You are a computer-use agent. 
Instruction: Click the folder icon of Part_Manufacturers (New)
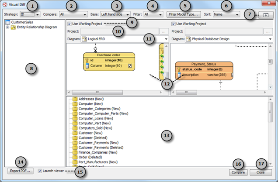coord(75,162)
